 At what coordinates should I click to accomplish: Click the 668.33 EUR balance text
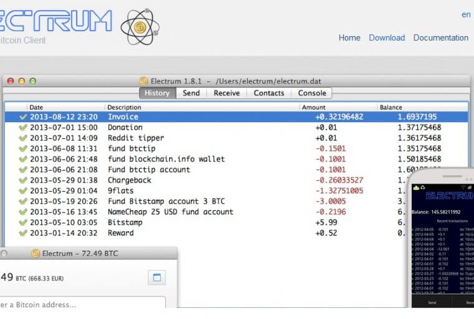coord(46,279)
